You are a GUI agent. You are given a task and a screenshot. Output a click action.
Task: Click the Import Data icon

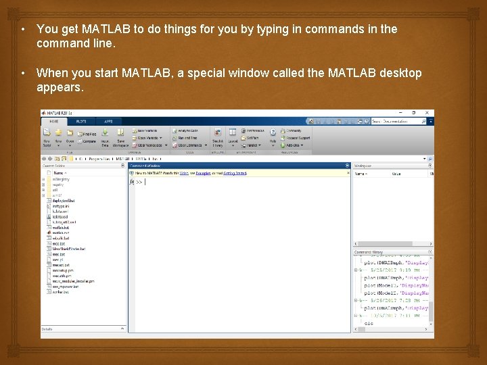point(105,132)
